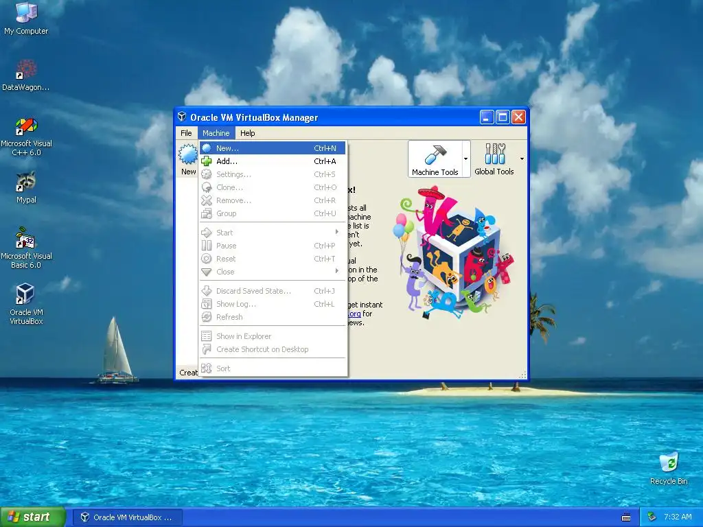Choose Add… from the Machine menu
Viewport: 703px width, 527px height.
(x=272, y=161)
